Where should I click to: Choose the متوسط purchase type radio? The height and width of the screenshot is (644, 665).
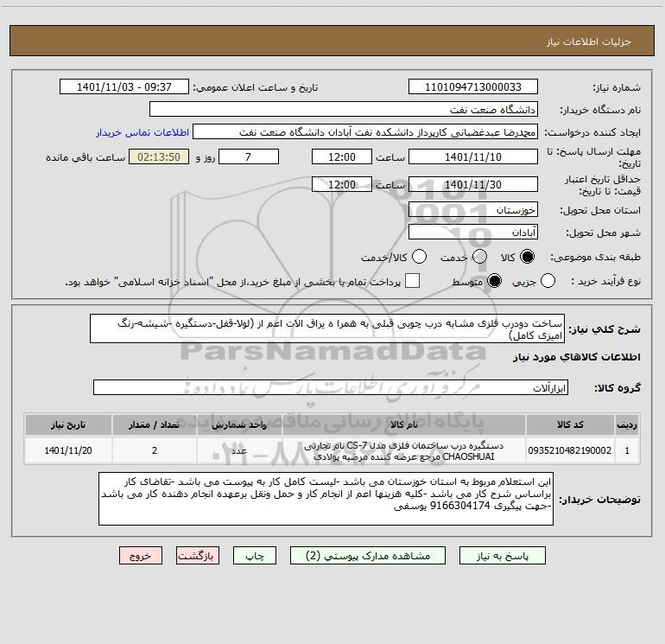point(494,281)
